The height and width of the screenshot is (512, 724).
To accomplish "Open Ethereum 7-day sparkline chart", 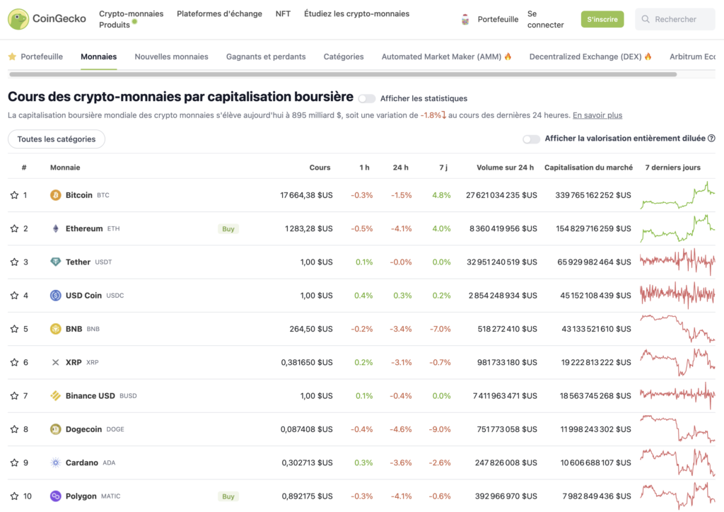I will pyautogui.click(x=677, y=228).
